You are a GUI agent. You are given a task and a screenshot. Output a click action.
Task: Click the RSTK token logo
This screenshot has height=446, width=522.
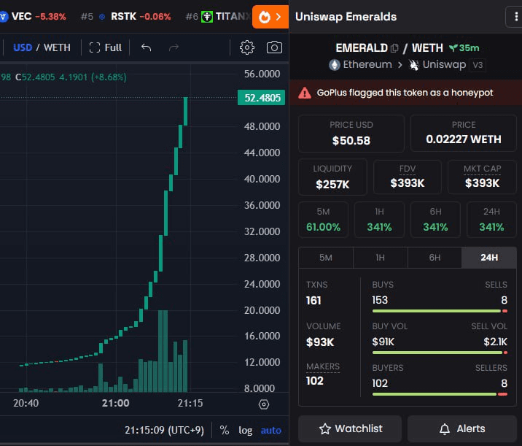(102, 17)
